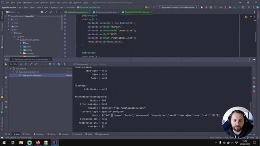260x146 pixels.
Task: Open the Navigate menu
Action: pyautogui.click(x=27, y=3)
